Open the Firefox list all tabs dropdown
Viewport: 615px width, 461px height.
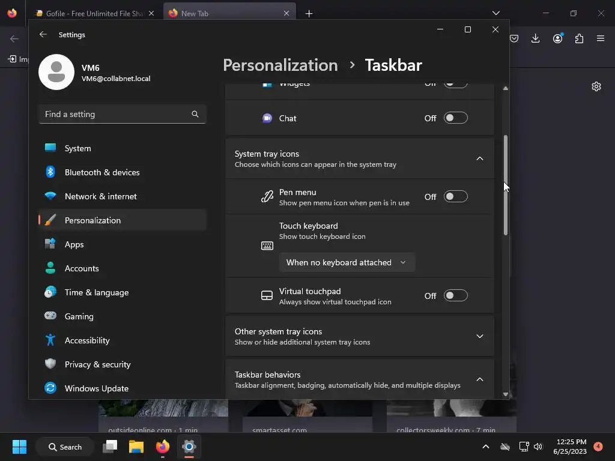(496, 13)
